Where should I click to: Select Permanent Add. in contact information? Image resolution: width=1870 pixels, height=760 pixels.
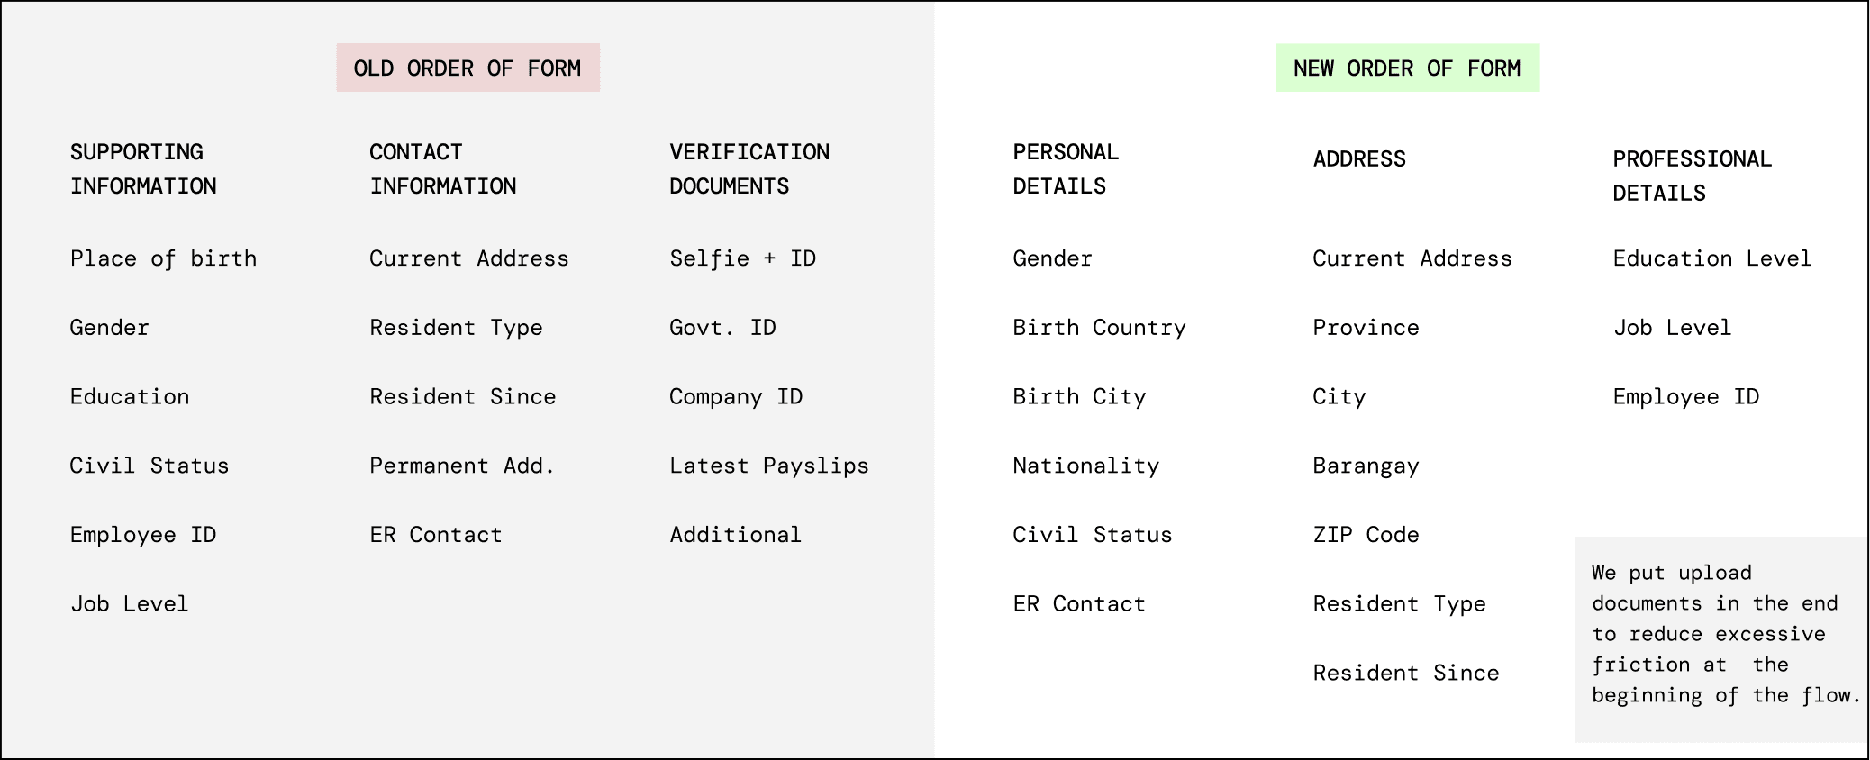[462, 466]
